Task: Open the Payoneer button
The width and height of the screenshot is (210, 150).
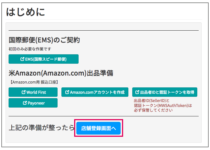Action: (33, 103)
